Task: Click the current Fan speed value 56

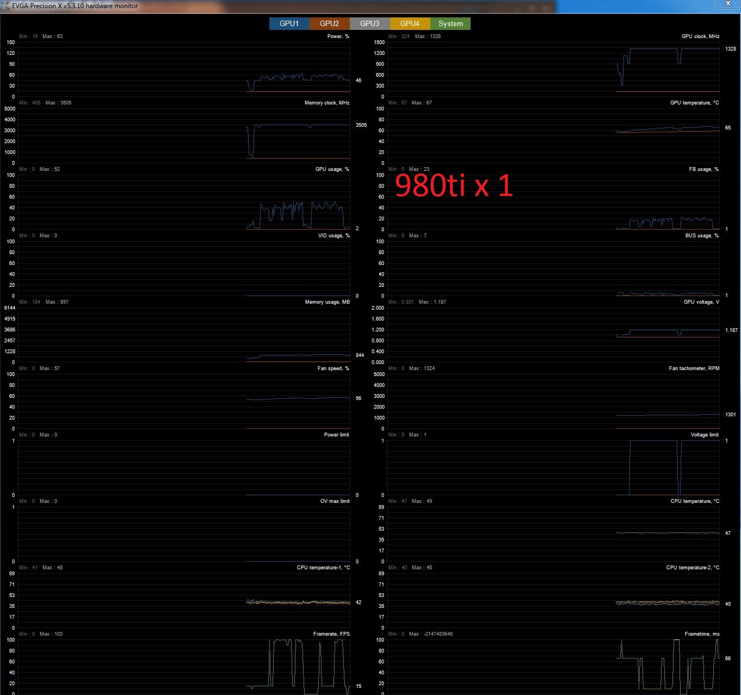Action: click(x=359, y=398)
